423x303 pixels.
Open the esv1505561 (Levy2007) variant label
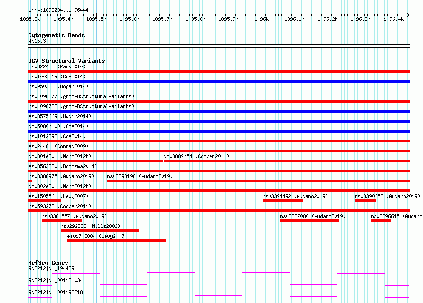tap(58, 196)
